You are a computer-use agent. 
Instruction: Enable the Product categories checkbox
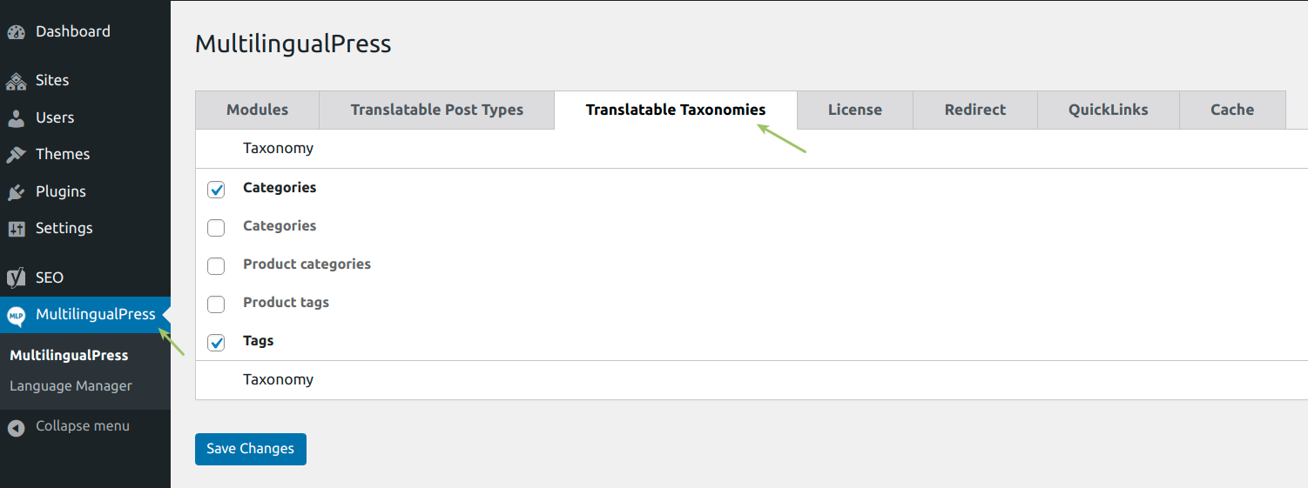216,265
